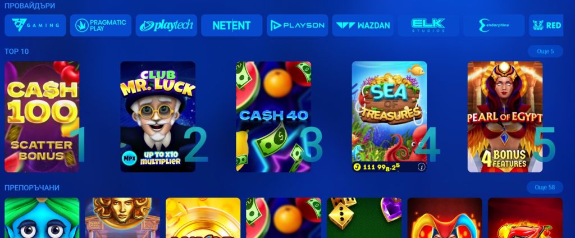
Task: Open blue genie game in recommended row
Action: 42,218
